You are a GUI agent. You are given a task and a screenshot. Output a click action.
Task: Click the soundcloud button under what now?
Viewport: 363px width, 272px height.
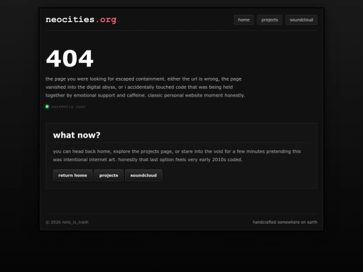pyautogui.click(x=144, y=175)
